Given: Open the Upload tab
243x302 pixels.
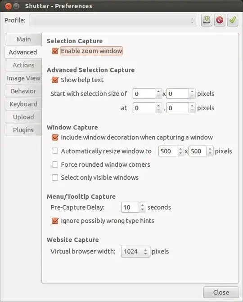Looking at the screenshot, I should [23, 117].
